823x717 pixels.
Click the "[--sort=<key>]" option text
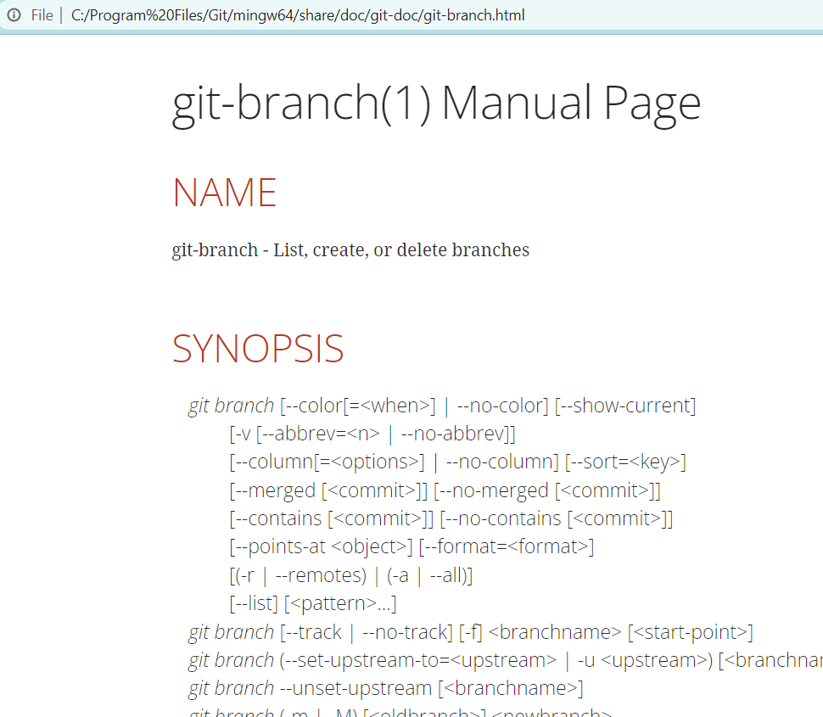(625, 462)
